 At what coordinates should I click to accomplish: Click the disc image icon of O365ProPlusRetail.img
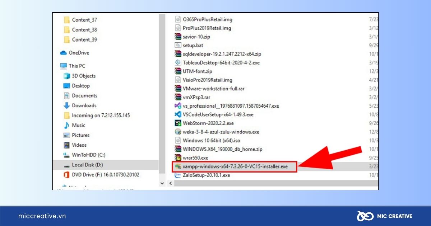tap(177, 19)
